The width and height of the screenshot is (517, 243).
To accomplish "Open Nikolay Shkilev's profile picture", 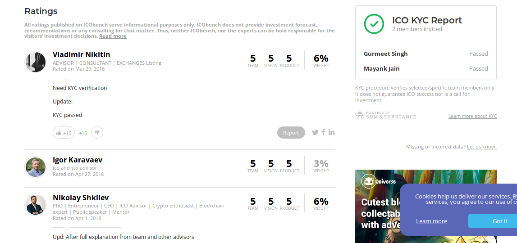I will [35, 204].
